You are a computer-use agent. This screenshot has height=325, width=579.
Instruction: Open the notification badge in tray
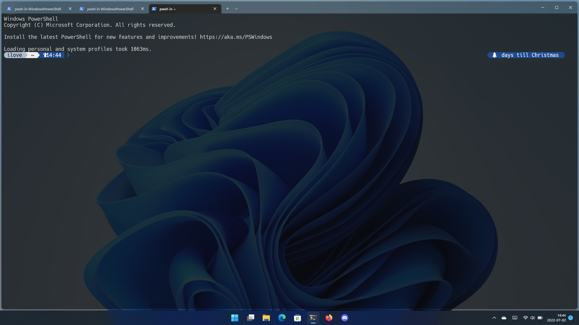coord(571,318)
